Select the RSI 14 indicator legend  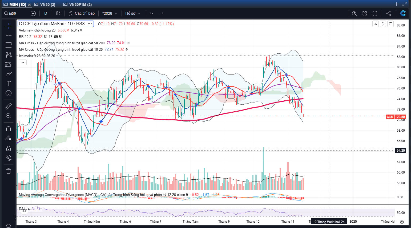(24, 209)
